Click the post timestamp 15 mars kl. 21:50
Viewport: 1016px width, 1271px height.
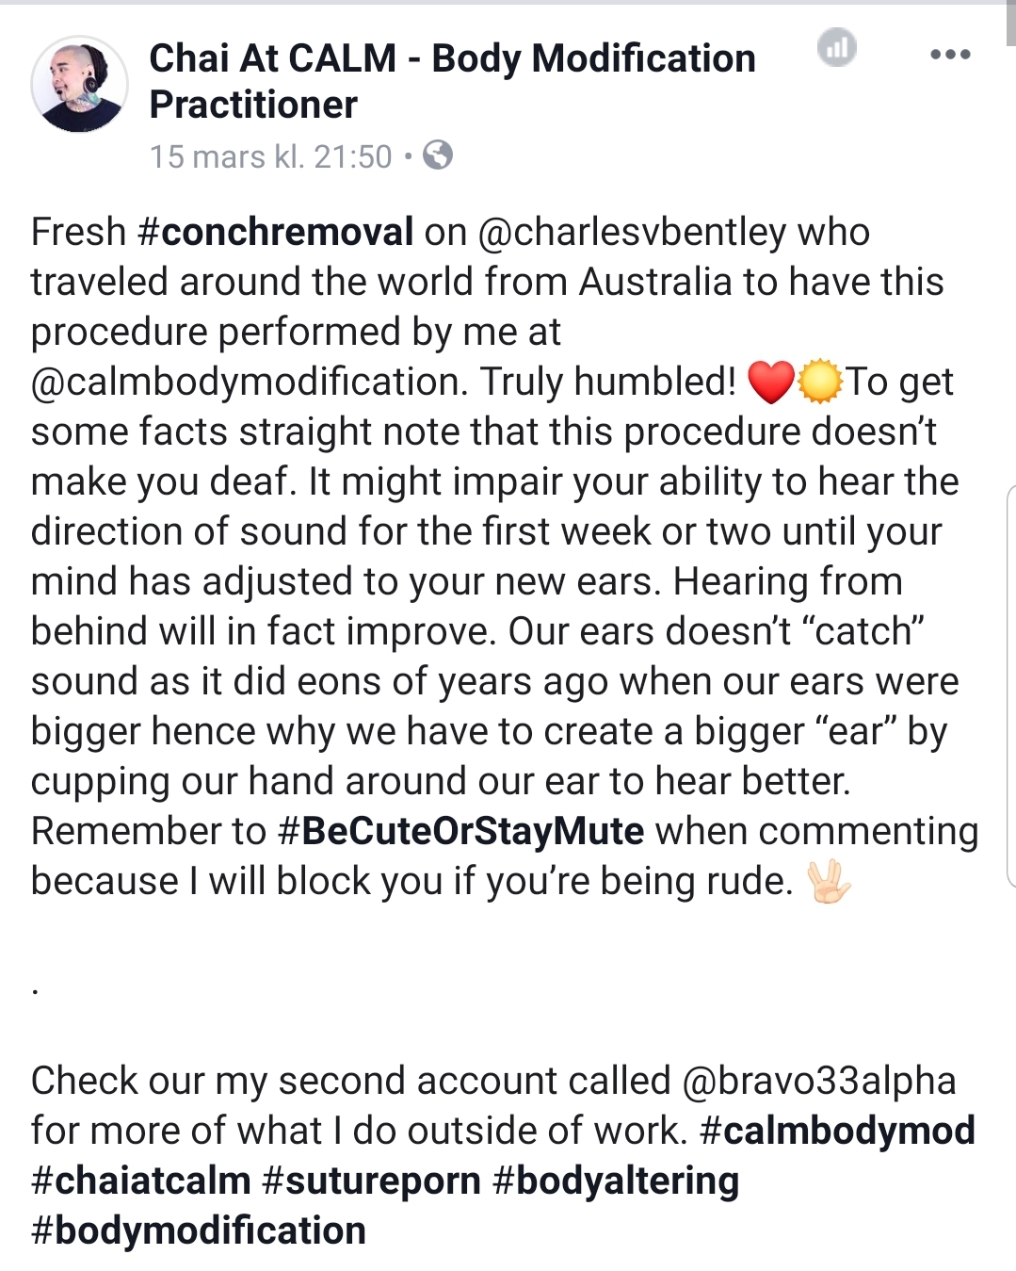click(270, 156)
